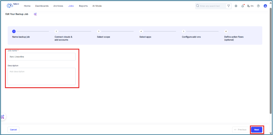Screen dimensions: 273x135
Task: Select the Jobs tab
Action: [x=71, y=6]
